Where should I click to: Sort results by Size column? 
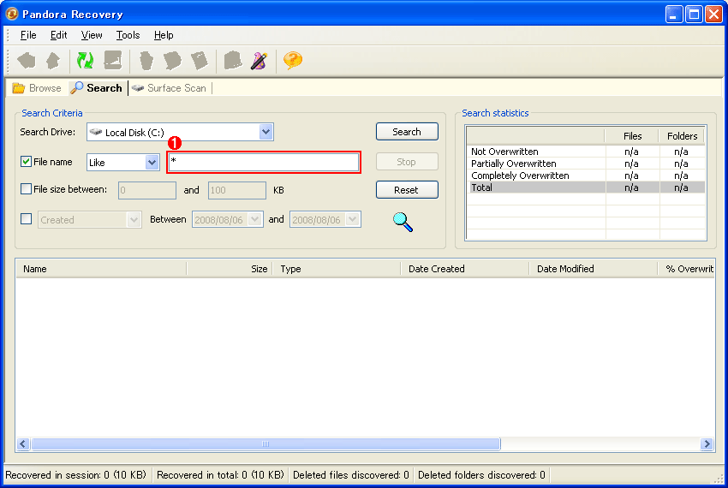click(x=230, y=269)
